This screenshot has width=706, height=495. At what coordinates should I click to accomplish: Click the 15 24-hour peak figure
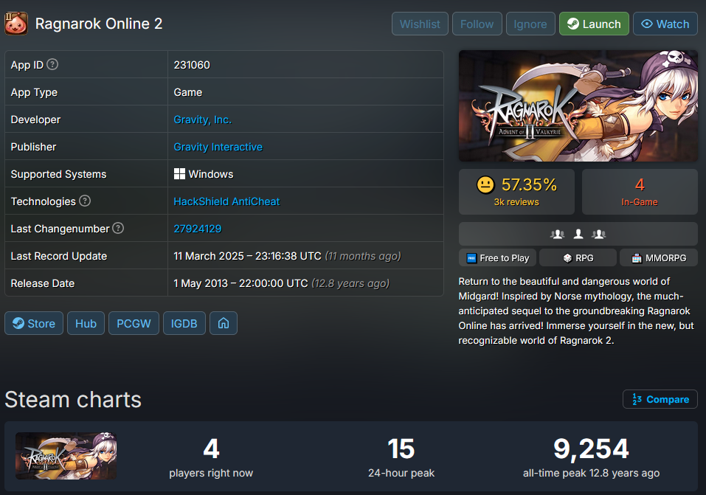(x=401, y=449)
